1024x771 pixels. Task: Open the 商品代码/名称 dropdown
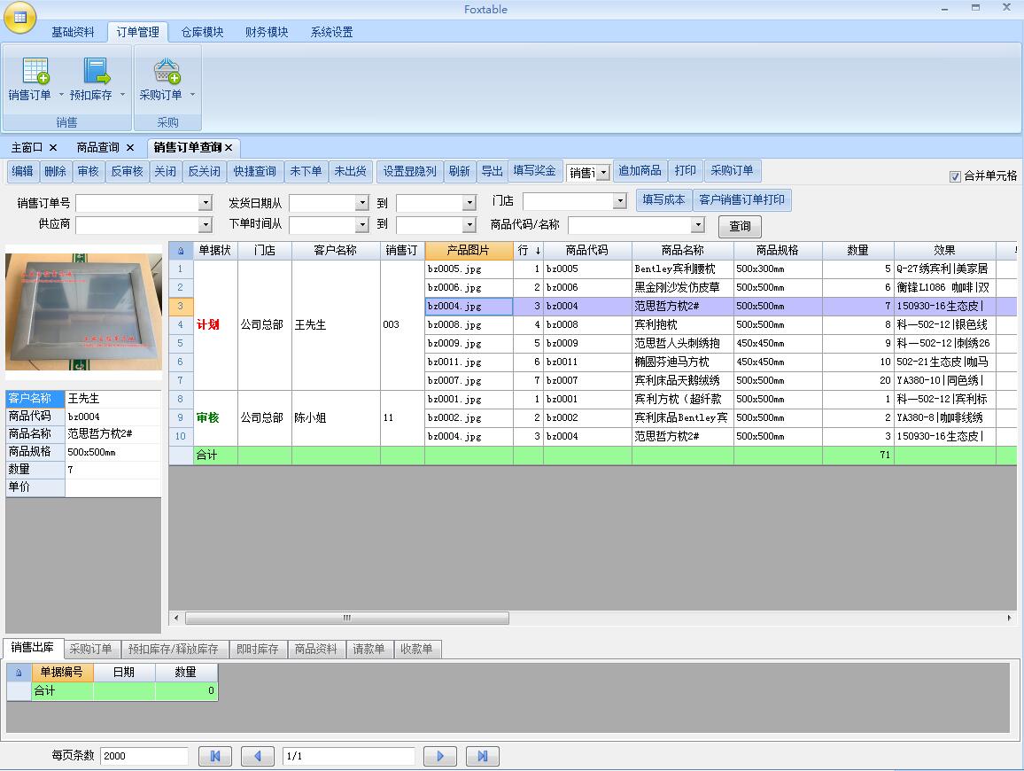tap(697, 225)
